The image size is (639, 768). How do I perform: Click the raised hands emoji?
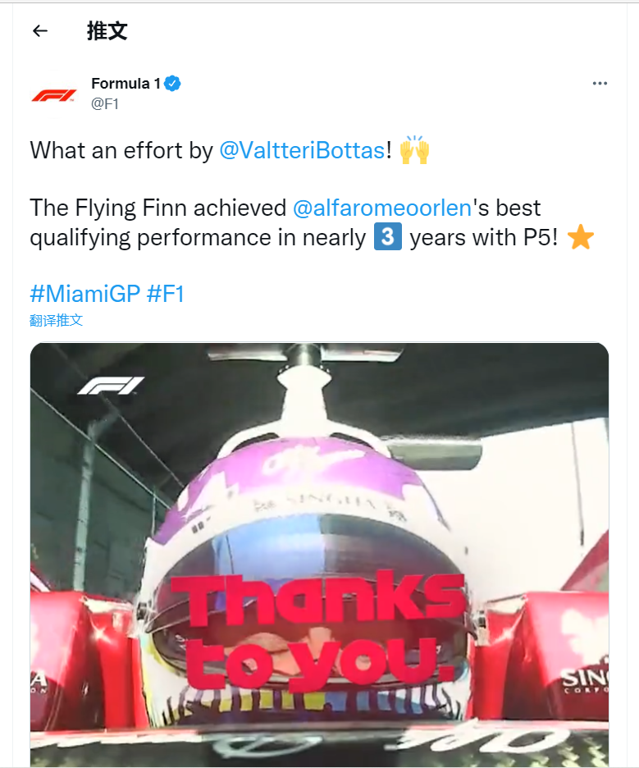[x=414, y=151]
